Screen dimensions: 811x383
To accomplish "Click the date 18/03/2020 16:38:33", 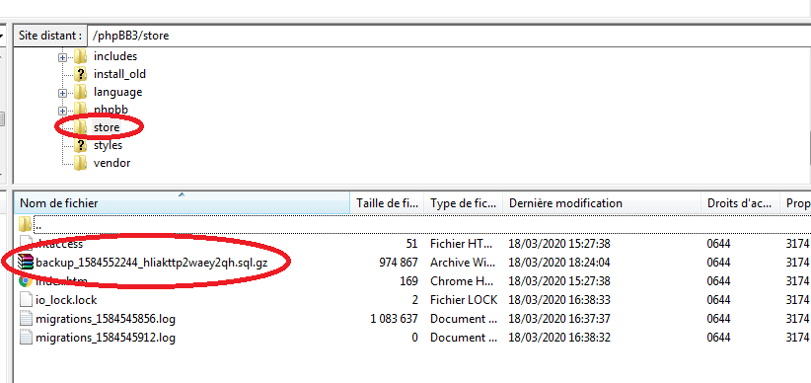I will click(559, 300).
